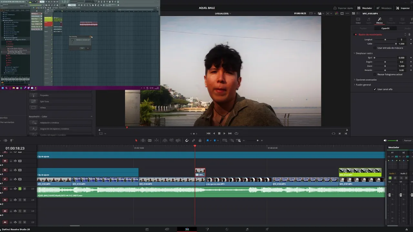This screenshot has width=413, height=232.
Task: Select the arrow Selection mode tool
Action: (x=136, y=140)
